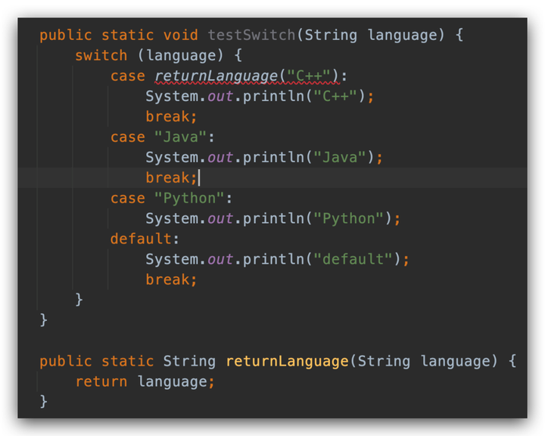Click the returnLanguage method declaration name
545x436 pixels.
[x=287, y=362]
